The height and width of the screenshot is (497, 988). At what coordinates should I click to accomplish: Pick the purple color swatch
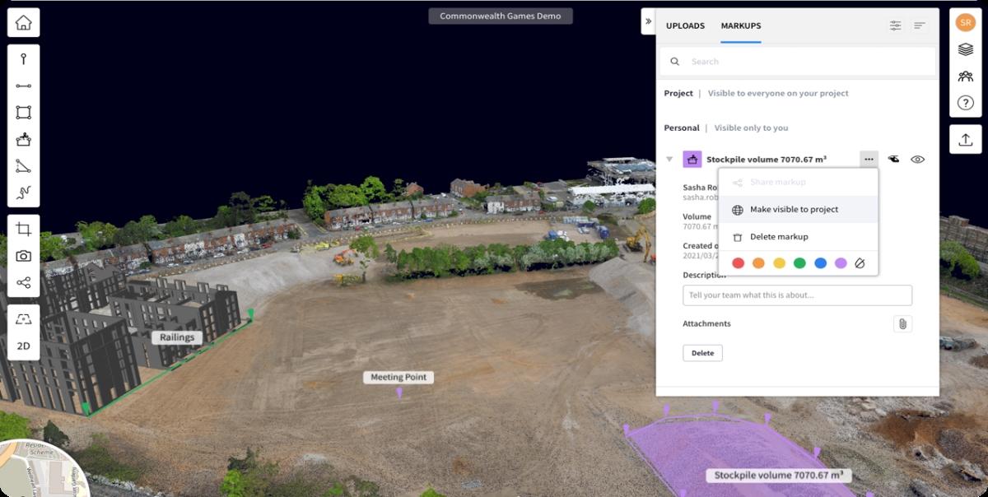pos(841,263)
